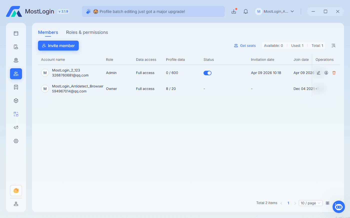The height and width of the screenshot is (218, 350).
Task: Edit member MostLogin_2_123 pencil icon
Action: point(318,73)
